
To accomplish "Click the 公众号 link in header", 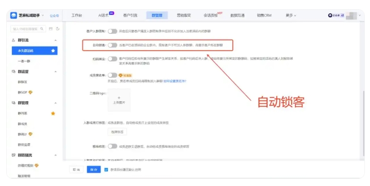I will click(54, 16).
